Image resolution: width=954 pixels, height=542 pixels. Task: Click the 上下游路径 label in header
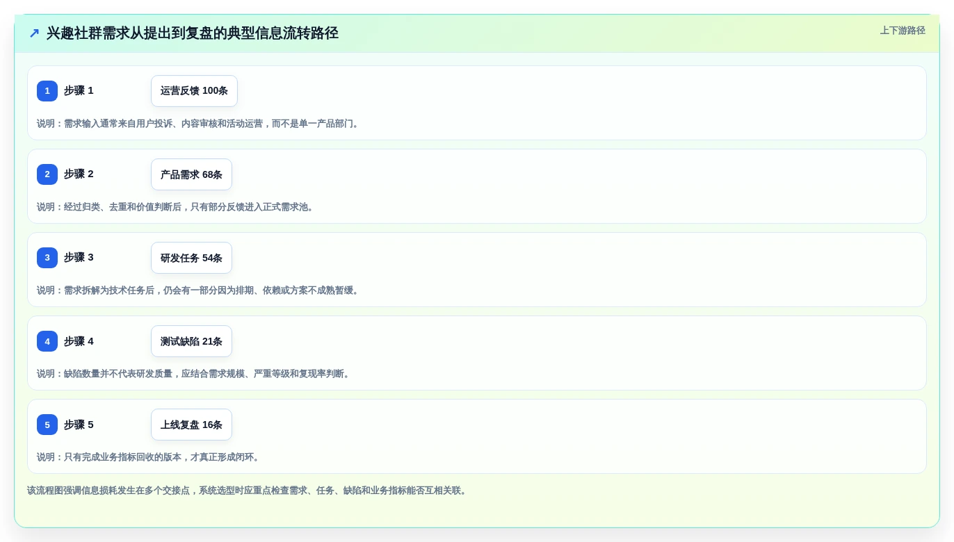tap(903, 31)
